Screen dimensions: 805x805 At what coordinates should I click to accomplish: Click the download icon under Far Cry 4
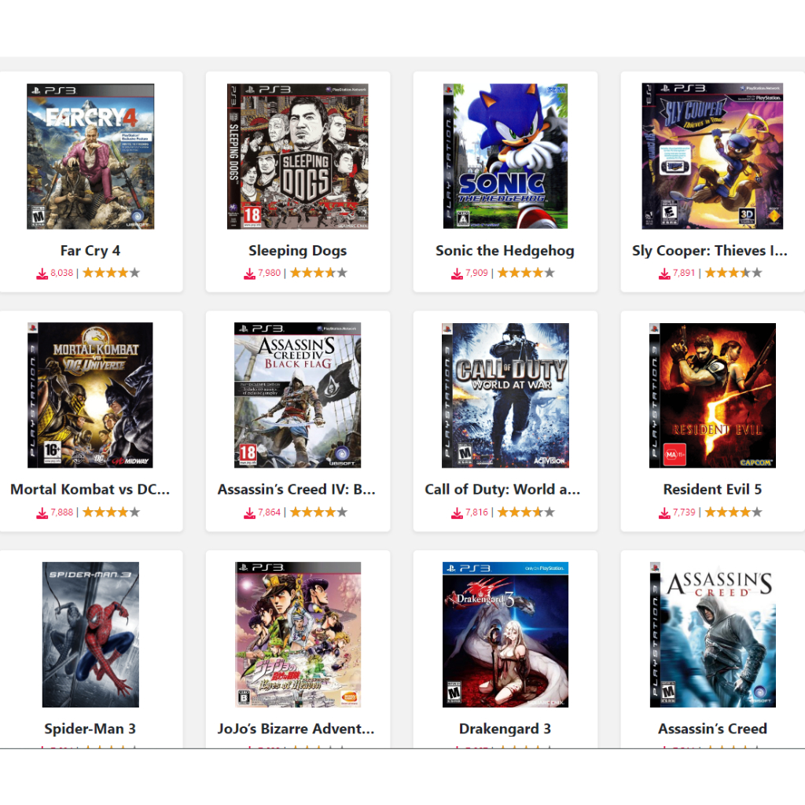point(42,274)
